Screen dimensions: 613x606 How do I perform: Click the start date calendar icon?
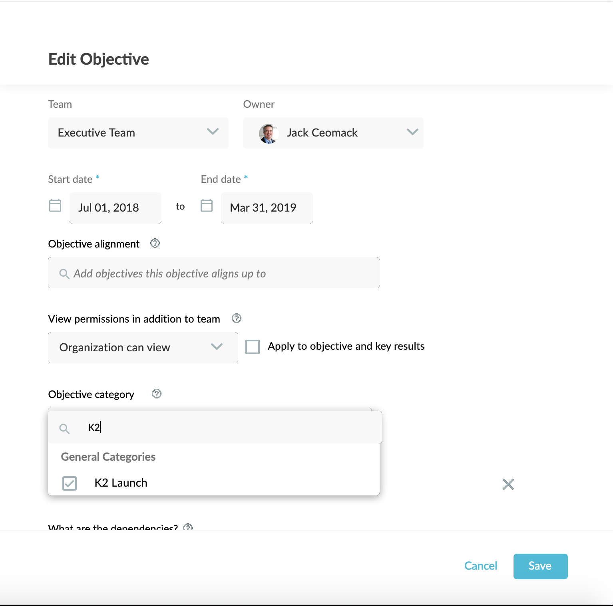click(x=55, y=206)
